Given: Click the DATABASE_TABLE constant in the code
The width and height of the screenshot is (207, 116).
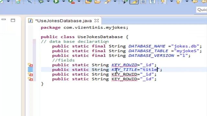Looking at the screenshot, I should pos(148,51).
